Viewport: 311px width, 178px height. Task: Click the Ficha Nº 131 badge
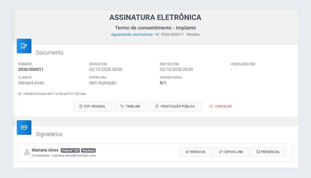tap(70, 150)
